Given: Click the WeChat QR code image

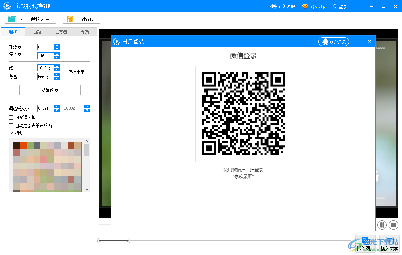Looking at the screenshot, I should [x=243, y=114].
